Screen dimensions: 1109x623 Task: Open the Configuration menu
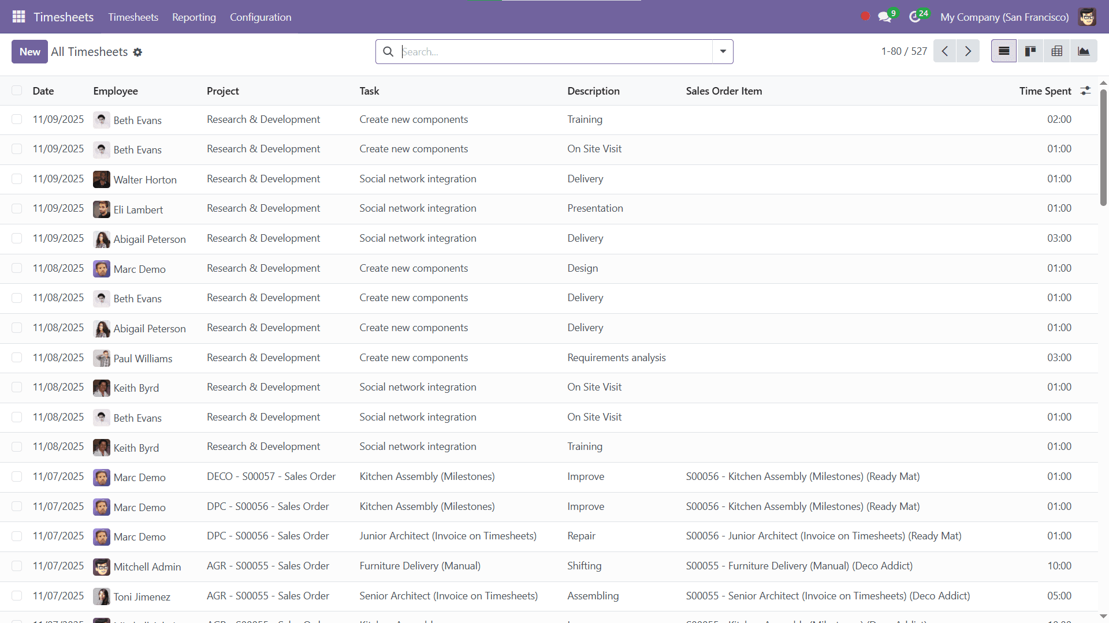260,17
